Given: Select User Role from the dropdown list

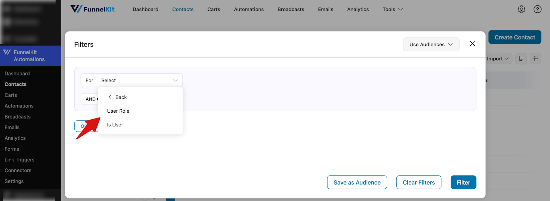Looking at the screenshot, I should point(118,111).
